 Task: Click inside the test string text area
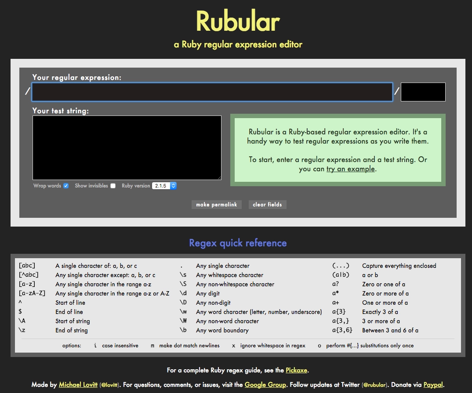tap(127, 148)
